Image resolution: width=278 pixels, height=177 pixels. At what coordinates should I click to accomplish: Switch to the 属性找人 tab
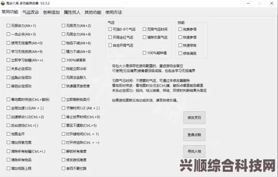72,12
